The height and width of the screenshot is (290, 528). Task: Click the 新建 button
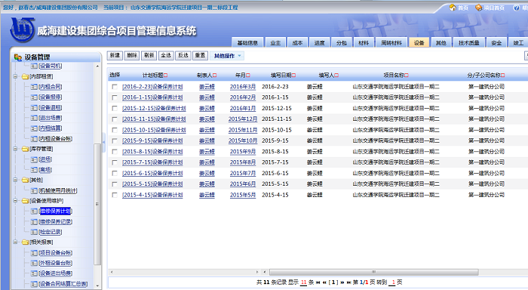[115, 56]
